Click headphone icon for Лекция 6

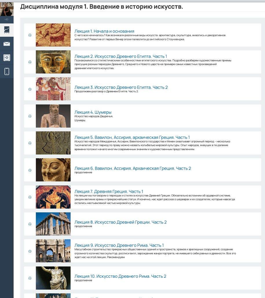(30, 170)
